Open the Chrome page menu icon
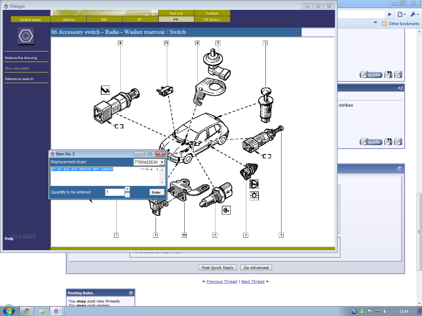 tap(402, 14)
